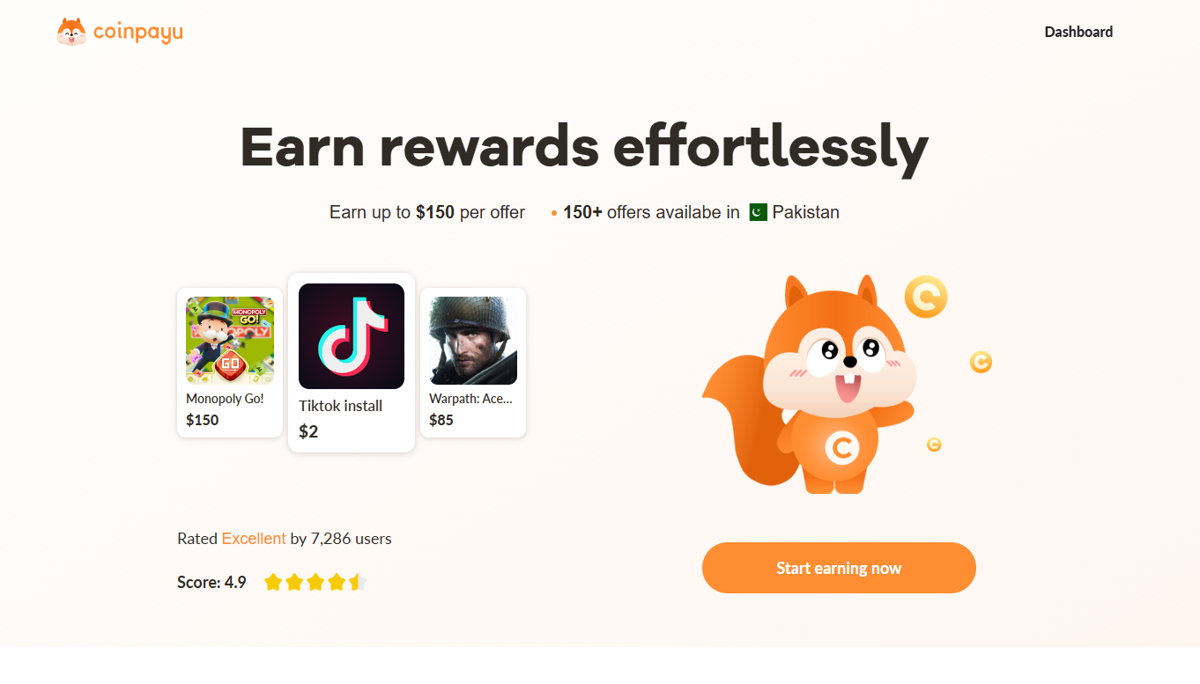The width and height of the screenshot is (1200, 684).
Task: Click the Earn rewards effortlessly headline
Action: click(584, 146)
